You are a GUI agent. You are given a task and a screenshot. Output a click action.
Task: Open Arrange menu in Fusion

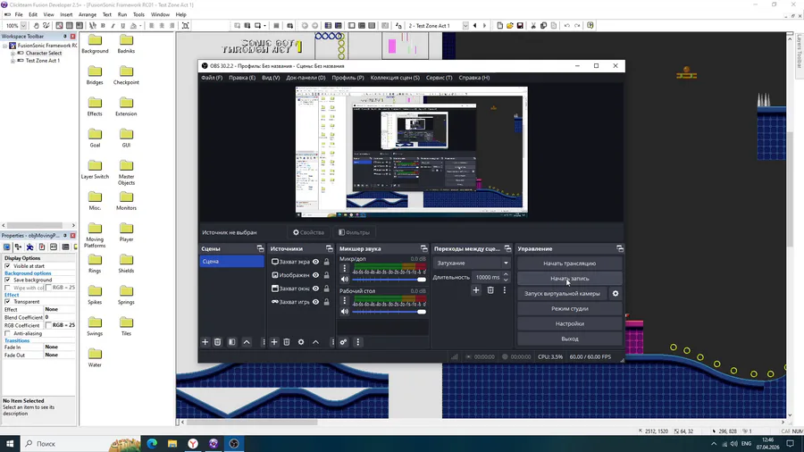click(88, 15)
